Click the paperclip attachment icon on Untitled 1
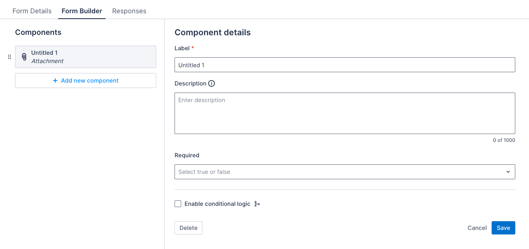The height and width of the screenshot is (249, 529). 23,56
